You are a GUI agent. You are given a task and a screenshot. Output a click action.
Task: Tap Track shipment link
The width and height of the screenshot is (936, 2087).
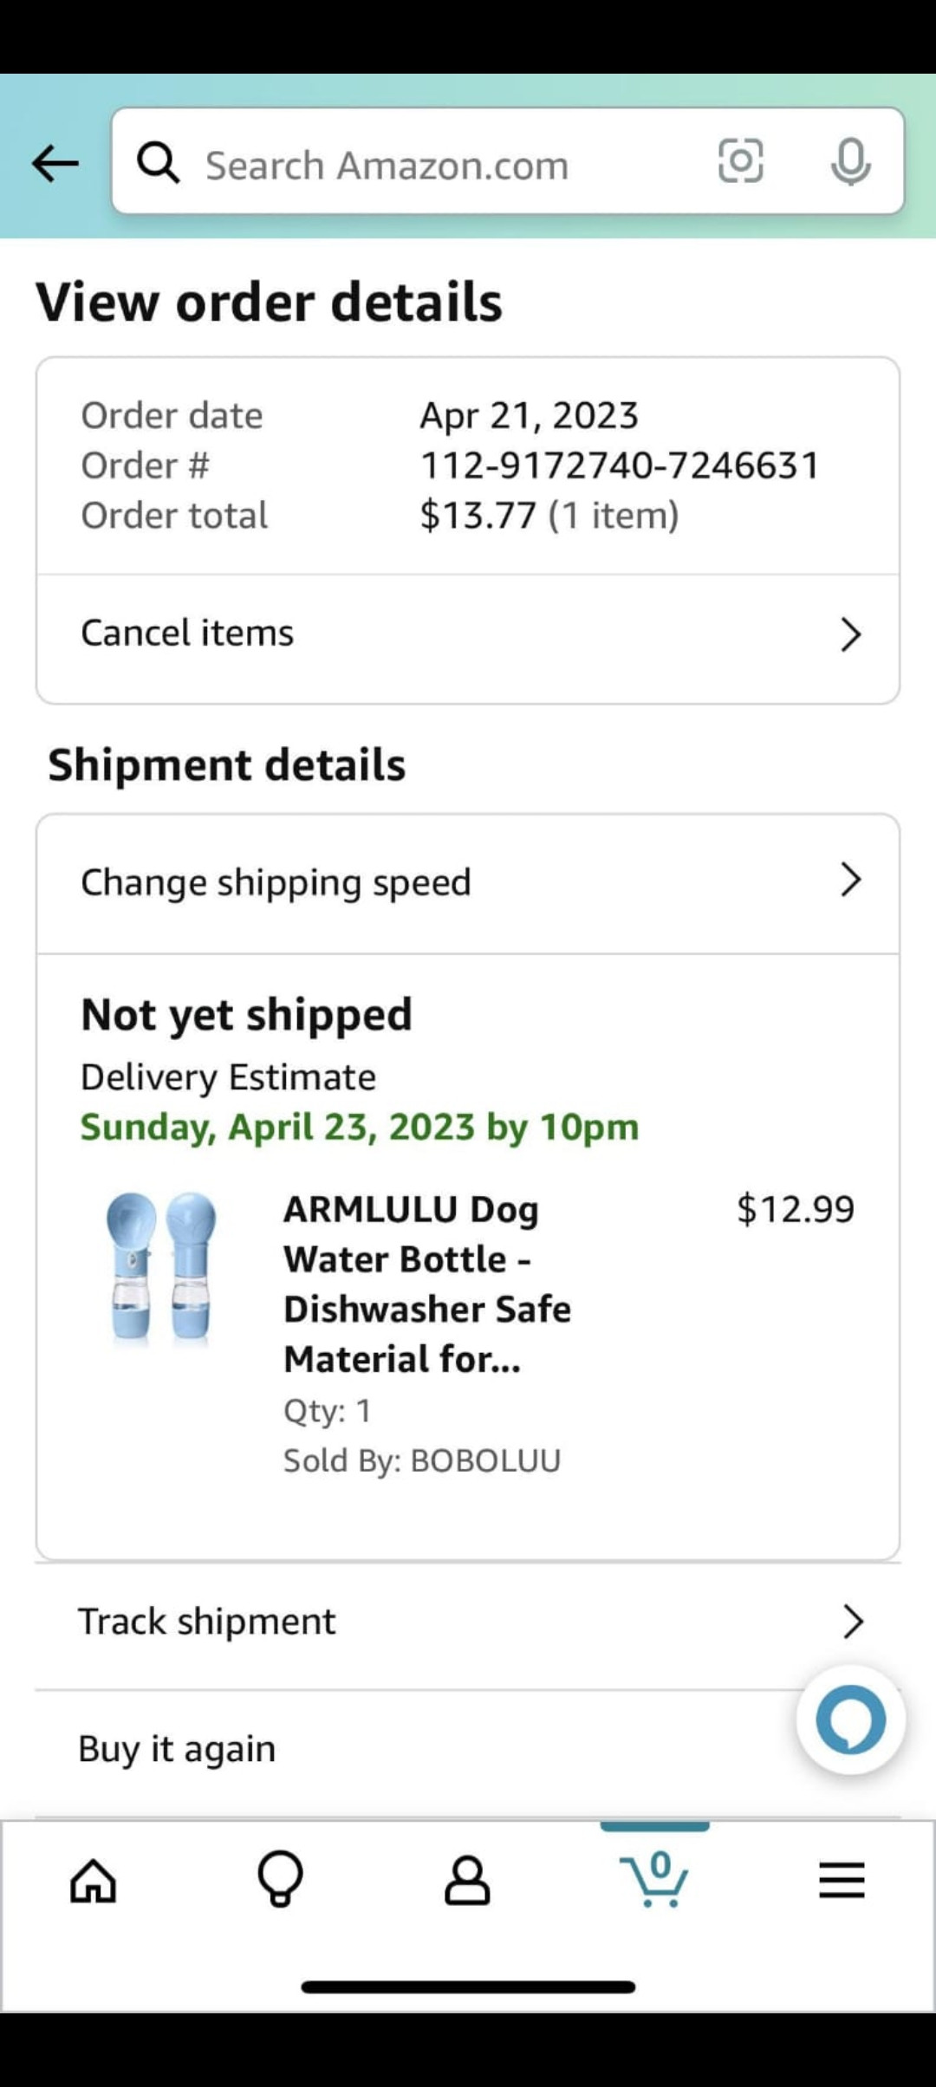(x=206, y=1622)
